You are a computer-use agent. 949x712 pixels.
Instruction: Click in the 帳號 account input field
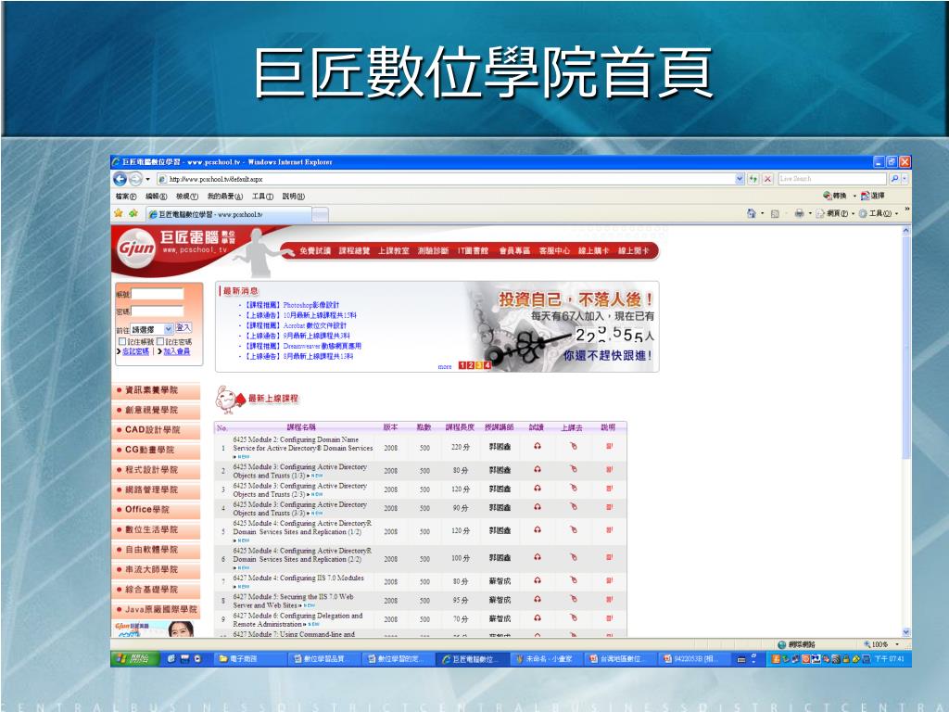click(x=158, y=294)
